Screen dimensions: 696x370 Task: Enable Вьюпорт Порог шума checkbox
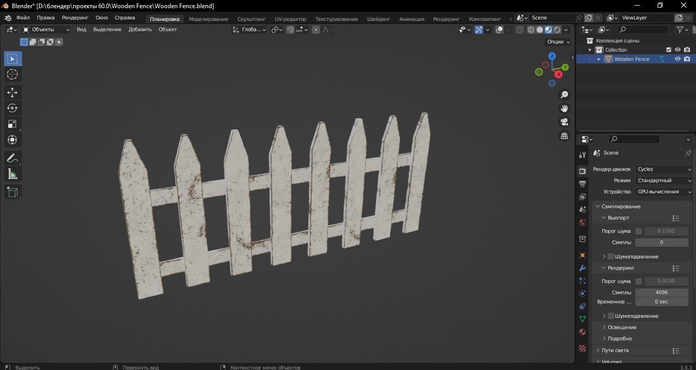coord(639,231)
